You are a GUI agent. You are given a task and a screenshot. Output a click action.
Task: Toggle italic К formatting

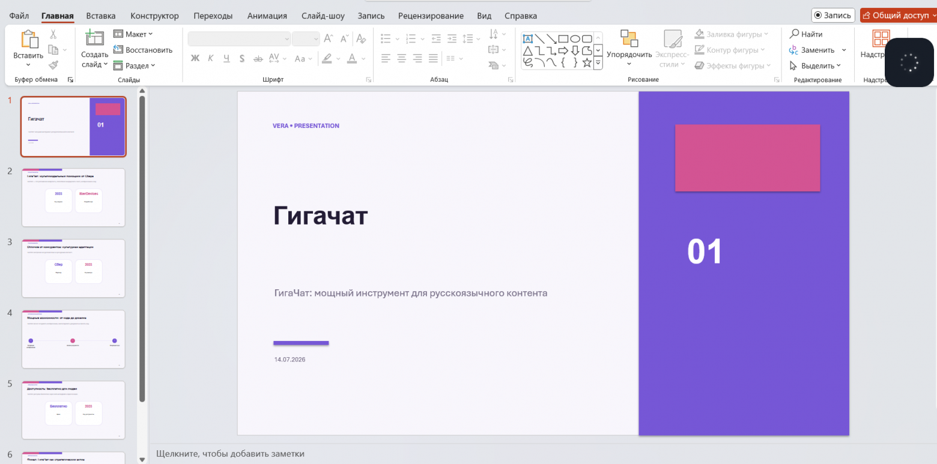(x=210, y=58)
